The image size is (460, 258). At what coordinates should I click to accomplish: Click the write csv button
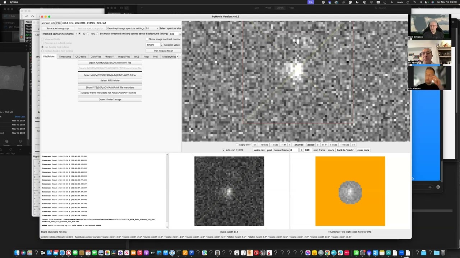pyautogui.click(x=259, y=150)
